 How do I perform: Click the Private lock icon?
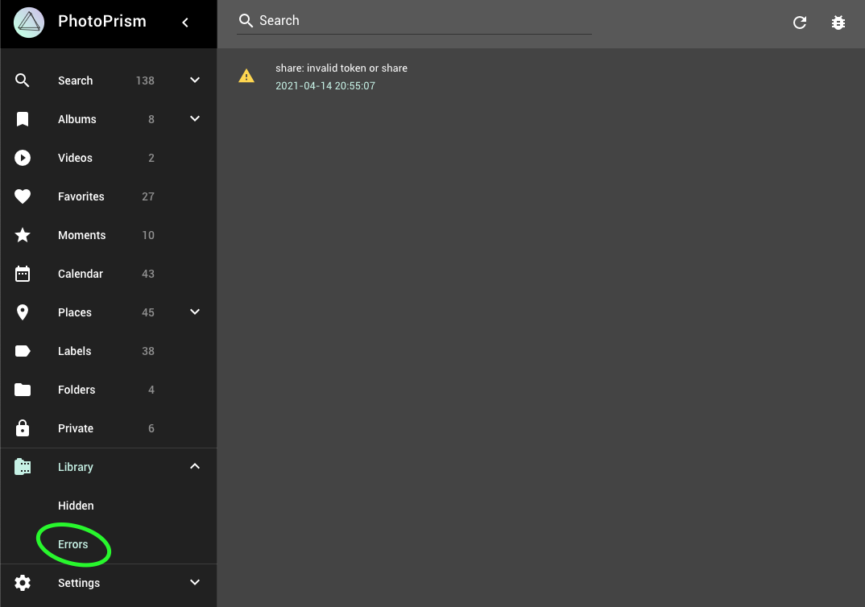pos(22,427)
